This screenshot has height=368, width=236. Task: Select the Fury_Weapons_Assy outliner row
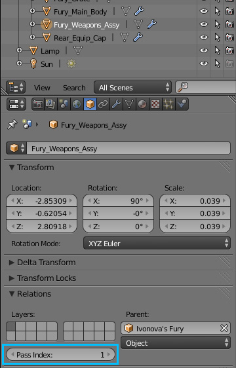(x=87, y=25)
